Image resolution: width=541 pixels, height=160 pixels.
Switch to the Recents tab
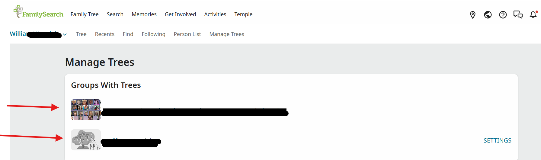point(104,34)
